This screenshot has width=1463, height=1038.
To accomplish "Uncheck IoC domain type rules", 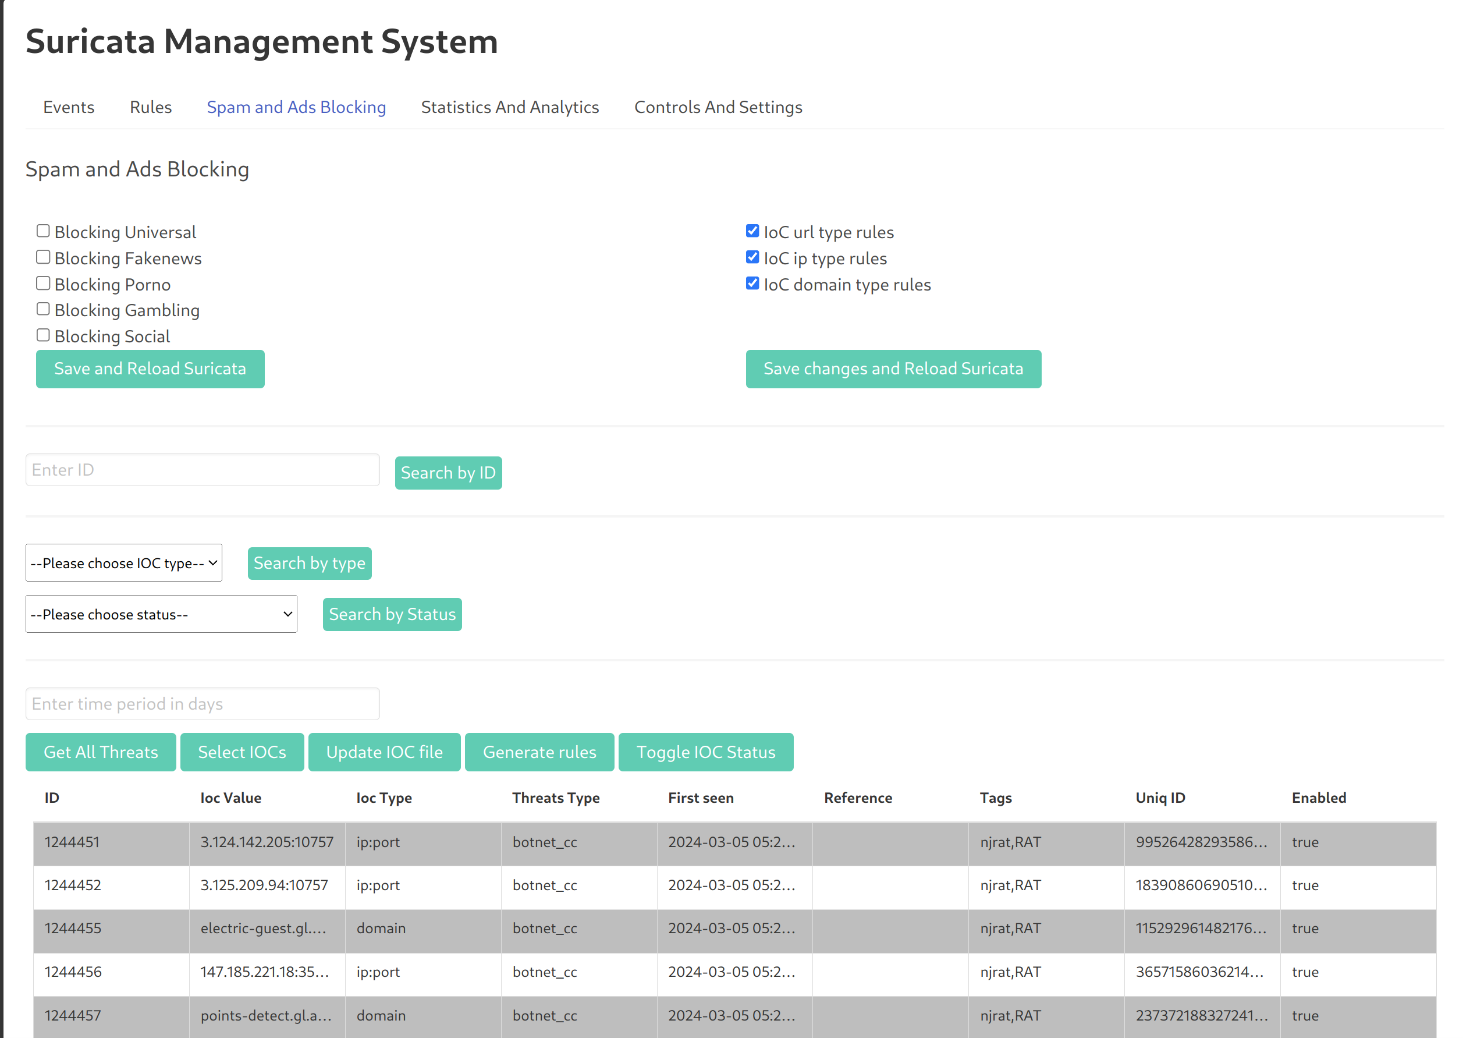I will pyautogui.click(x=752, y=283).
